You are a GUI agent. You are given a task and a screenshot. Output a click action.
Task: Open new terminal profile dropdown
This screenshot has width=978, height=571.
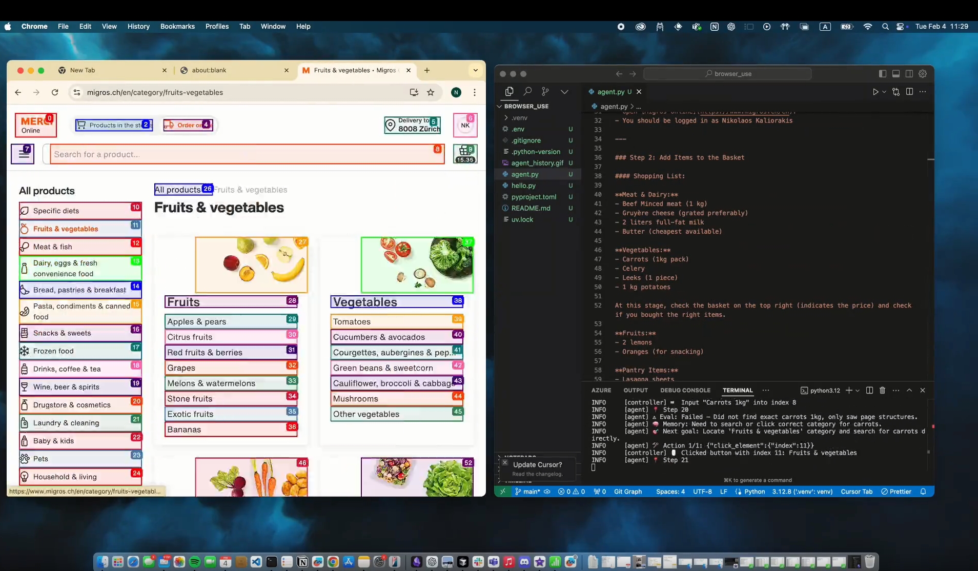point(858,391)
